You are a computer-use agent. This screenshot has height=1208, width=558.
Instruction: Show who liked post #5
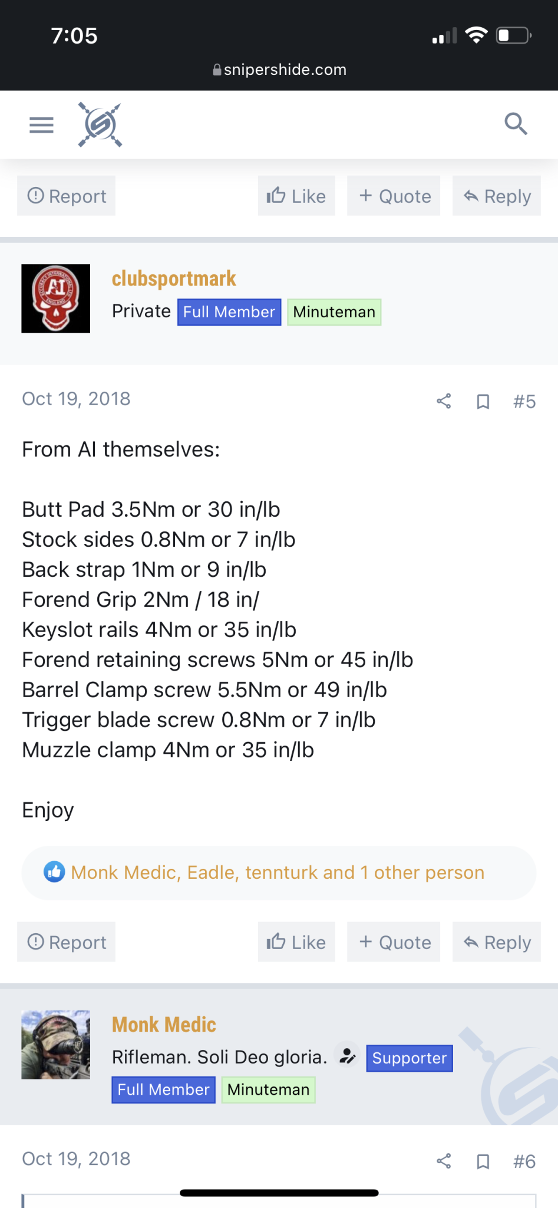278,872
